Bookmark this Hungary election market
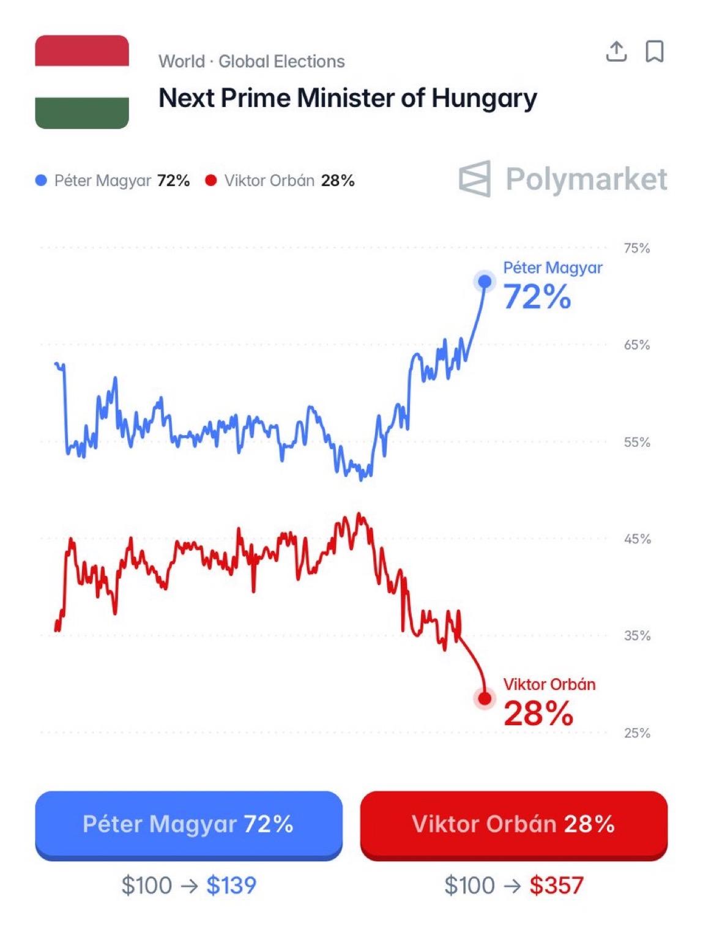703x937 pixels. pyautogui.click(x=655, y=51)
